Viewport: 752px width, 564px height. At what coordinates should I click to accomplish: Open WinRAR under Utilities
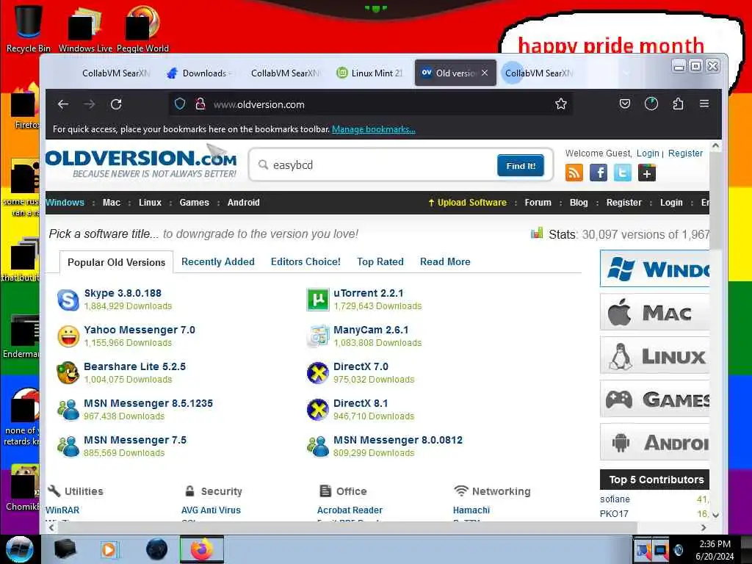(x=62, y=510)
